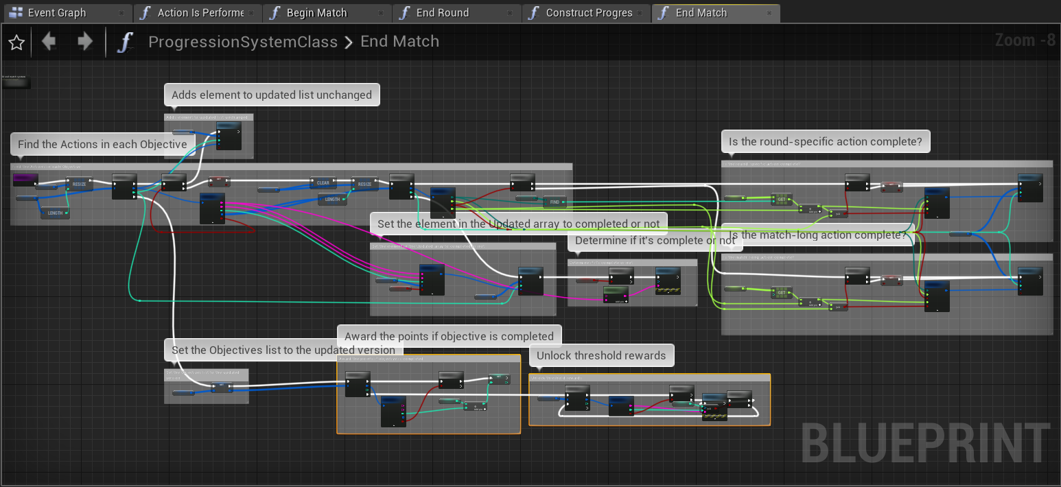Image resolution: width=1061 pixels, height=487 pixels.
Task: Go back with the left arrow button
Action: pos(49,42)
